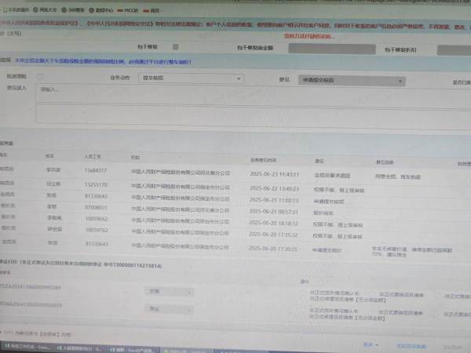
Task: Click the blue link right of 更多
Action: coord(411,346)
